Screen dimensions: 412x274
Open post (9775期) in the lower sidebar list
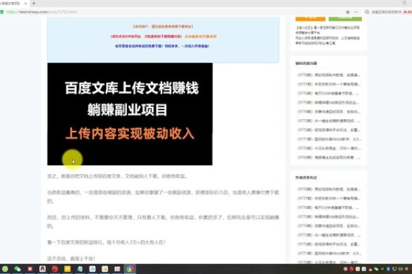328,217
